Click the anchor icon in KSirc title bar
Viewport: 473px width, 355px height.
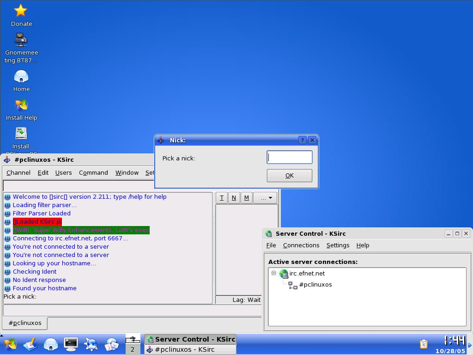pos(7,159)
